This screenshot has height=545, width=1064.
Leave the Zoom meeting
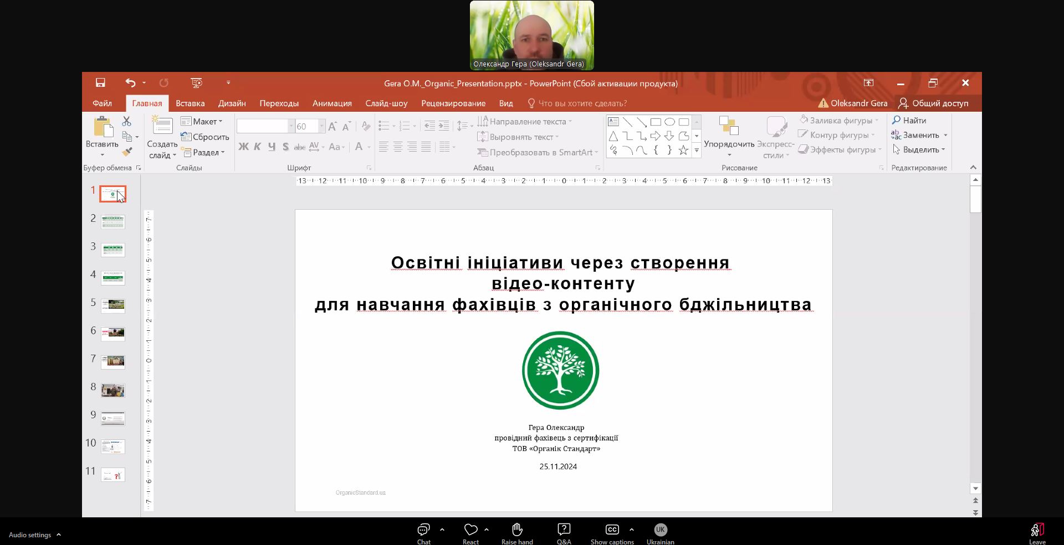tap(1037, 534)
